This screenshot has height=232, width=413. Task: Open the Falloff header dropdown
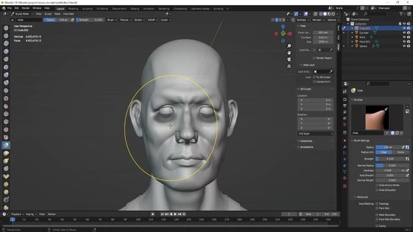[152, 20]
